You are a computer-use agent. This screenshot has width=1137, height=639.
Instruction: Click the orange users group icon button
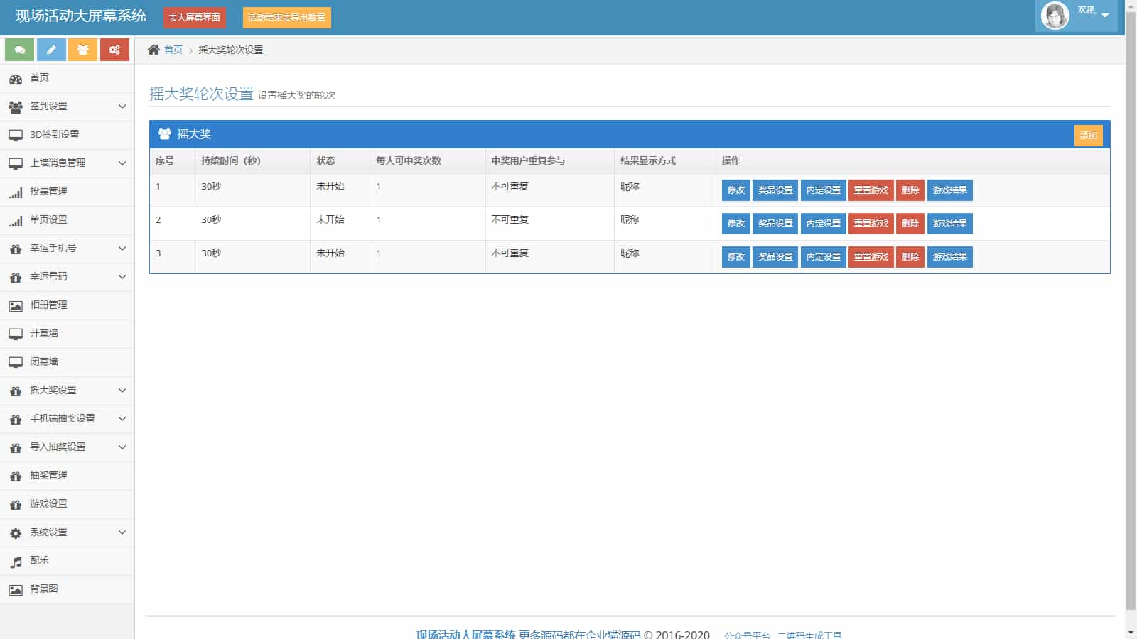click(x=82, y=50)
